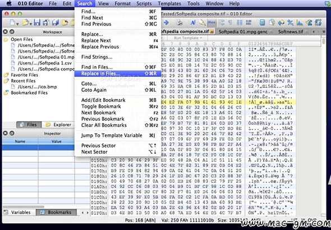The height and width of the screenshot is (230, 331).
Task: Open the Histogram chart icon
Action: coord(300,22)
